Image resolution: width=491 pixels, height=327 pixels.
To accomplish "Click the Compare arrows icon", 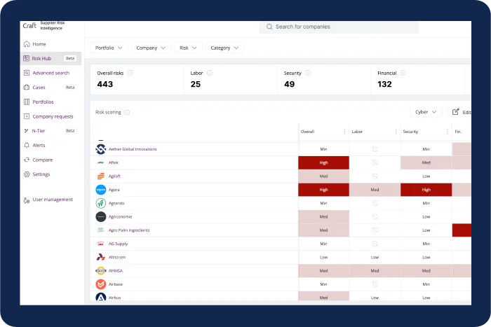I will click(x=27, y=160).
